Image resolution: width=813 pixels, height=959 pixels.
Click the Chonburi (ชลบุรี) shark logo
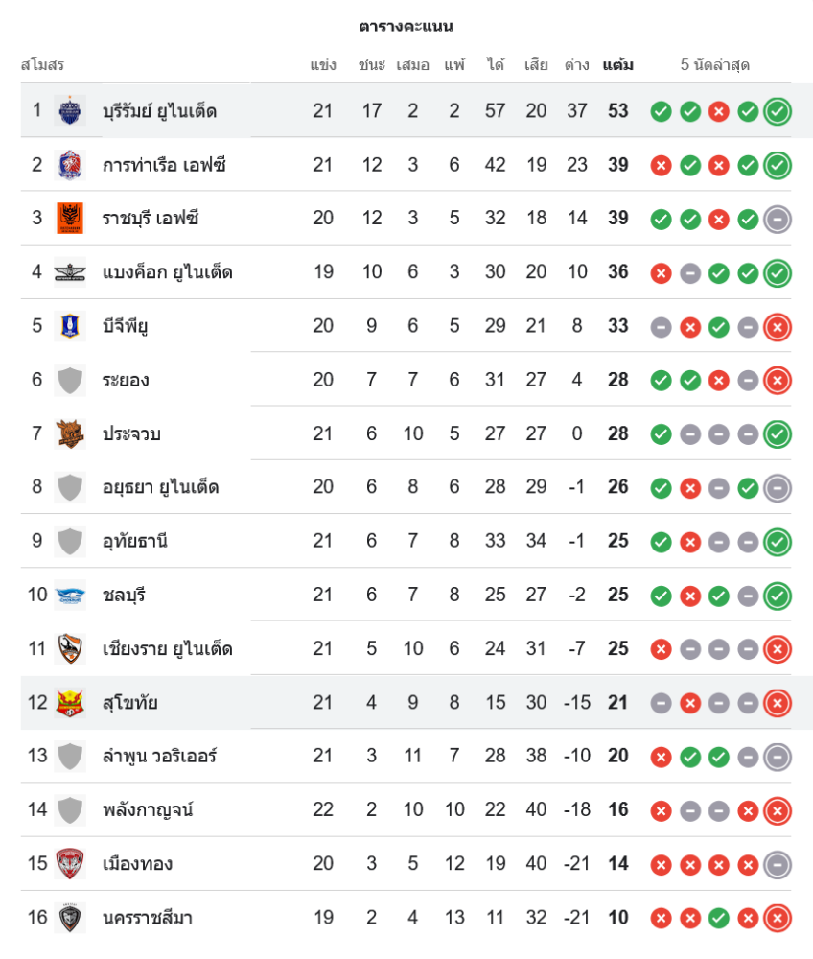pyautogui.click(x=70, y=596)
